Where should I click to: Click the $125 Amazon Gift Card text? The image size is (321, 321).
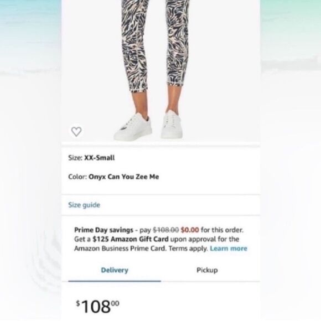tap(131, 239)
